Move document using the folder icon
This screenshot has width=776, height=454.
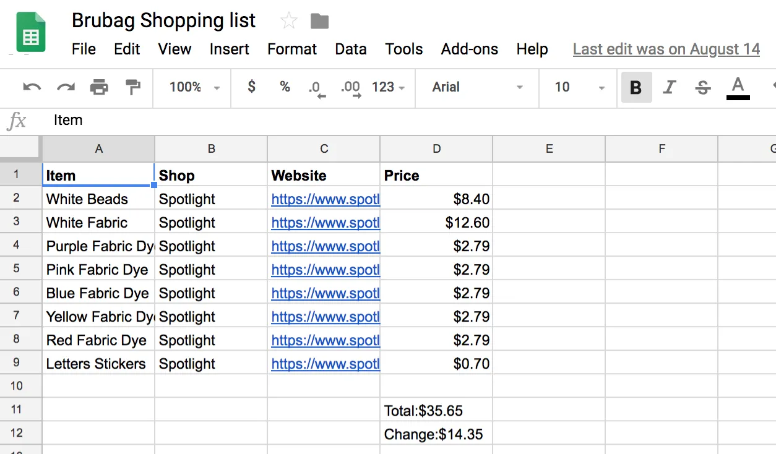coord(319,22)
